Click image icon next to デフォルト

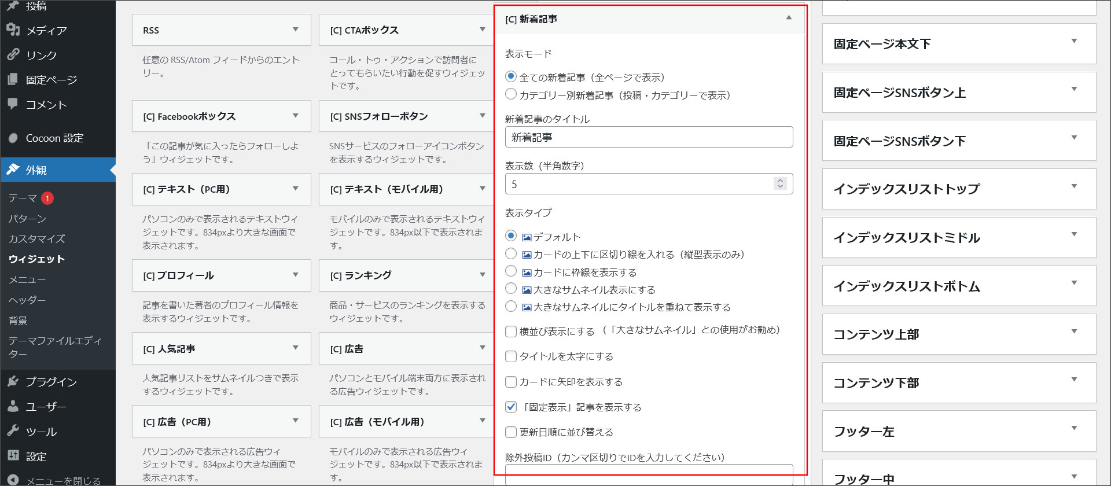point(527,237)
